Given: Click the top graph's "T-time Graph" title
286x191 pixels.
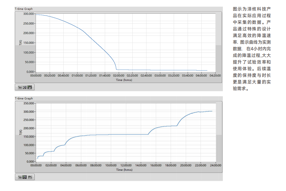Looking at the screenshot, I should 24,9.
